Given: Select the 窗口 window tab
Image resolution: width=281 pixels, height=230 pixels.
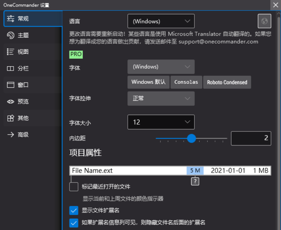Looking at the screenshot, I should [33, 85].
